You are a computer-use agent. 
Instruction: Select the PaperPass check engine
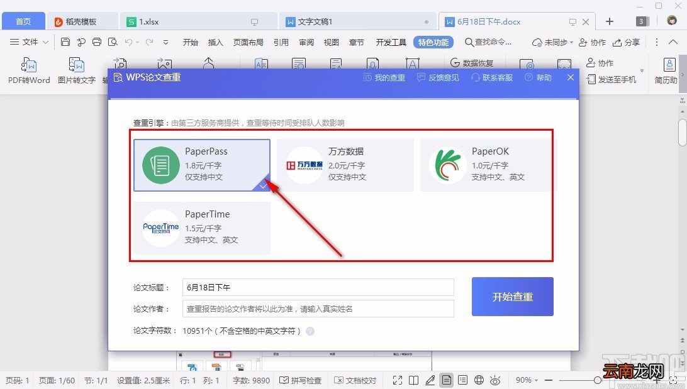point(202,165)
